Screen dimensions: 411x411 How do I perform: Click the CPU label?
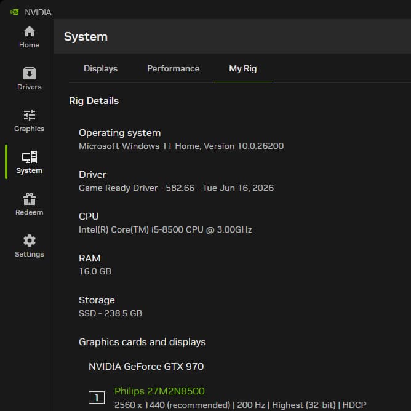89,217
